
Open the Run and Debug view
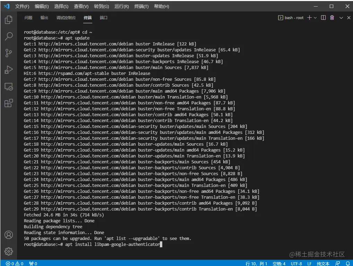(9, 70)
